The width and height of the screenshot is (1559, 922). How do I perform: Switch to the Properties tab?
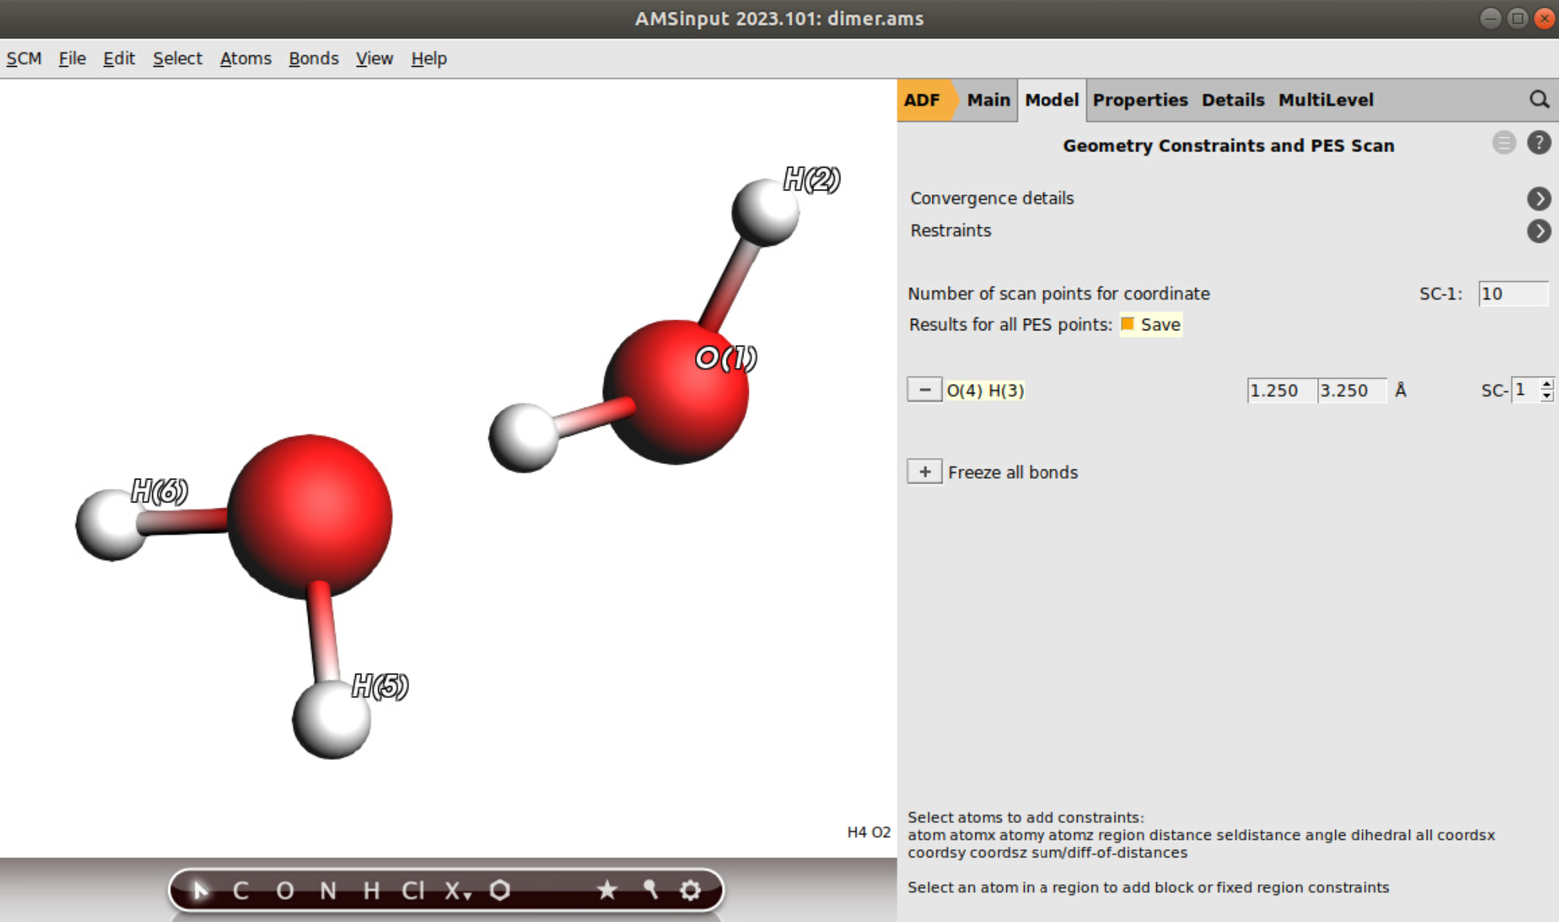(x=1140, y=100)
